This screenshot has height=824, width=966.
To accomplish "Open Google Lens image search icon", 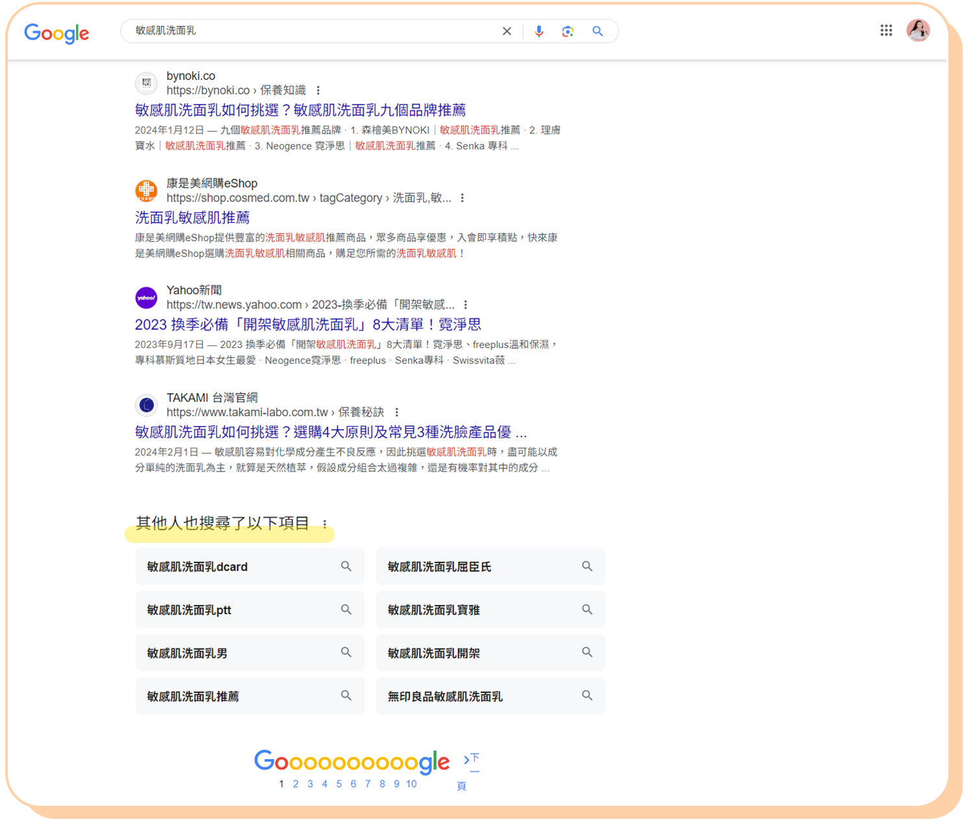I will coord(568,31).
